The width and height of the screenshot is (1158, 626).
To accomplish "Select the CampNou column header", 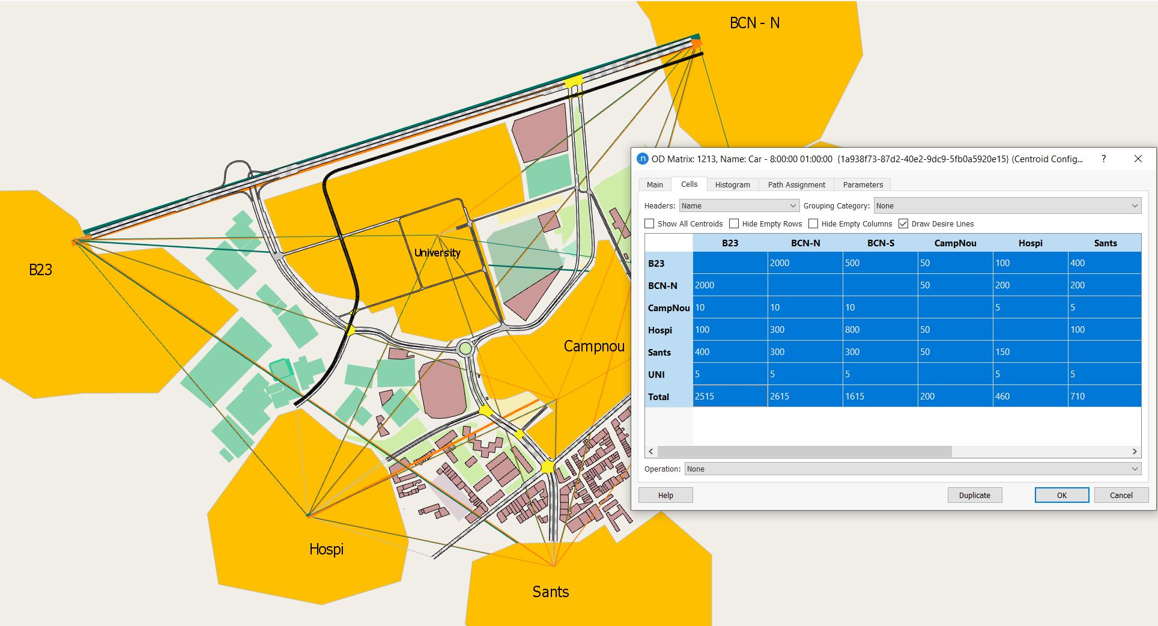I will [955, 243].
